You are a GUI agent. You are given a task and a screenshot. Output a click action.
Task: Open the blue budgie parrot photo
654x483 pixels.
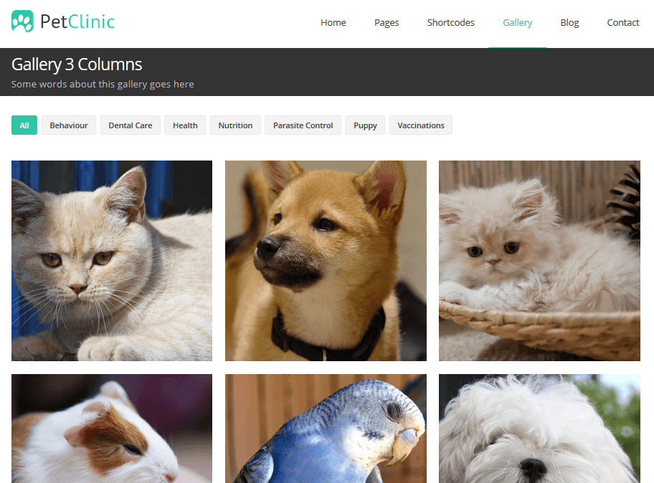point(326,429)
